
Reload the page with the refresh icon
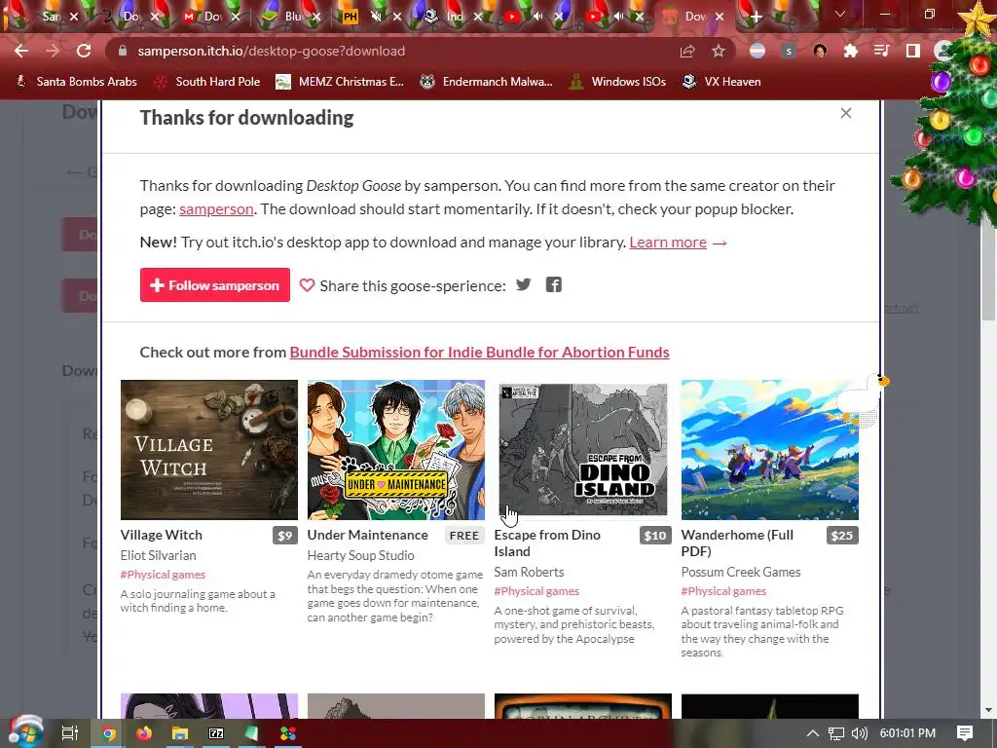[x=84, y=51]
